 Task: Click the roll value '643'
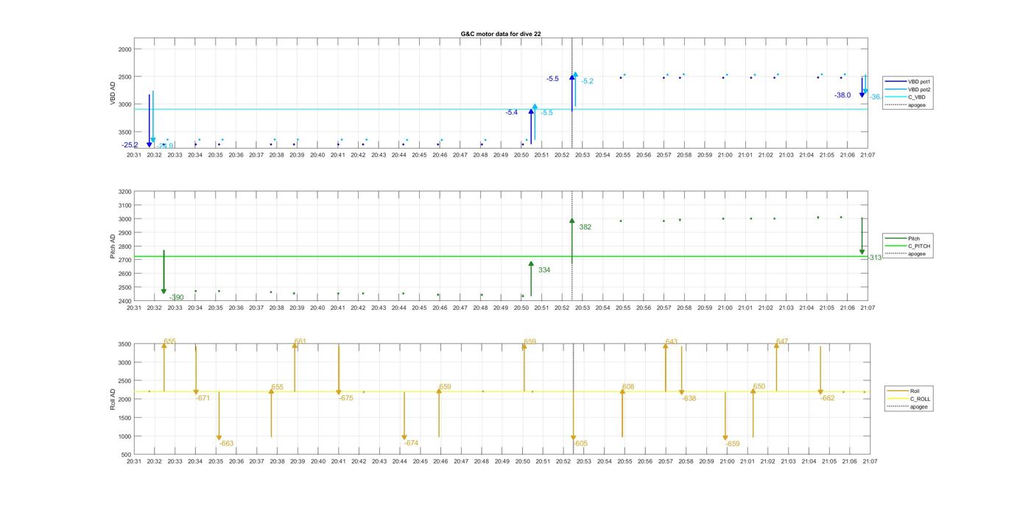coord(672,341)
